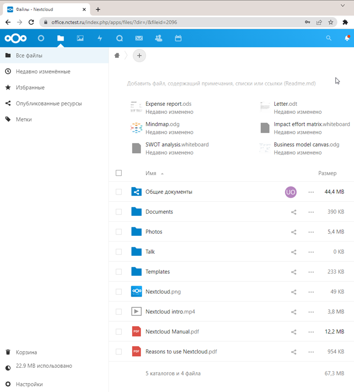Open the Mail envelope icon
This screenshot has width=354, height=392.
click(139, 38)
